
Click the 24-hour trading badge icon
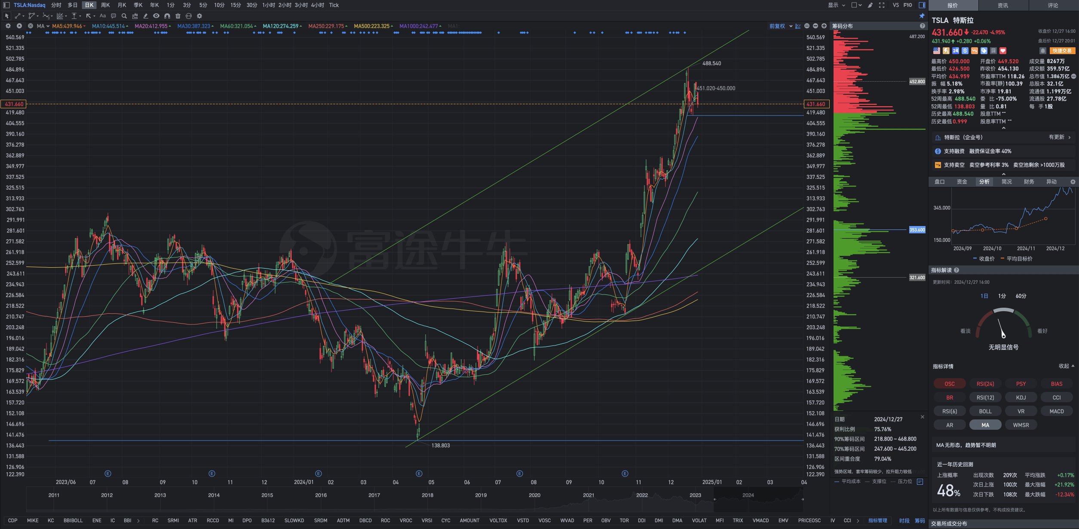click(956, 51)
